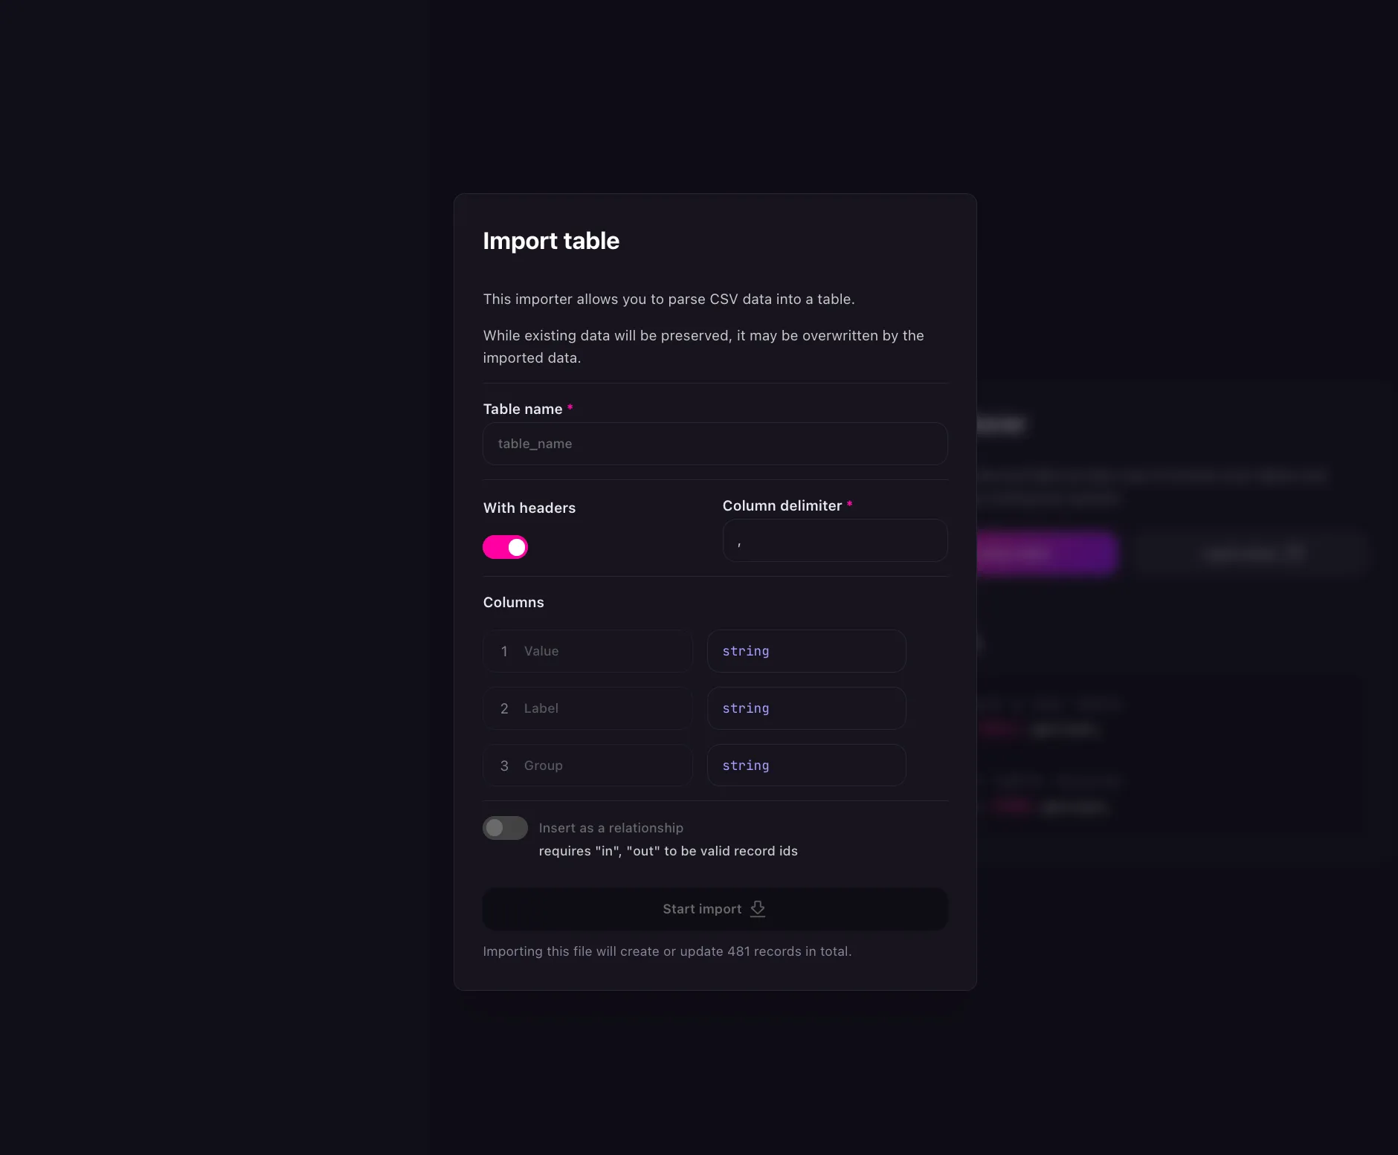
Task: Toggle the With headers switch off
Action: [x=505, y=547]
